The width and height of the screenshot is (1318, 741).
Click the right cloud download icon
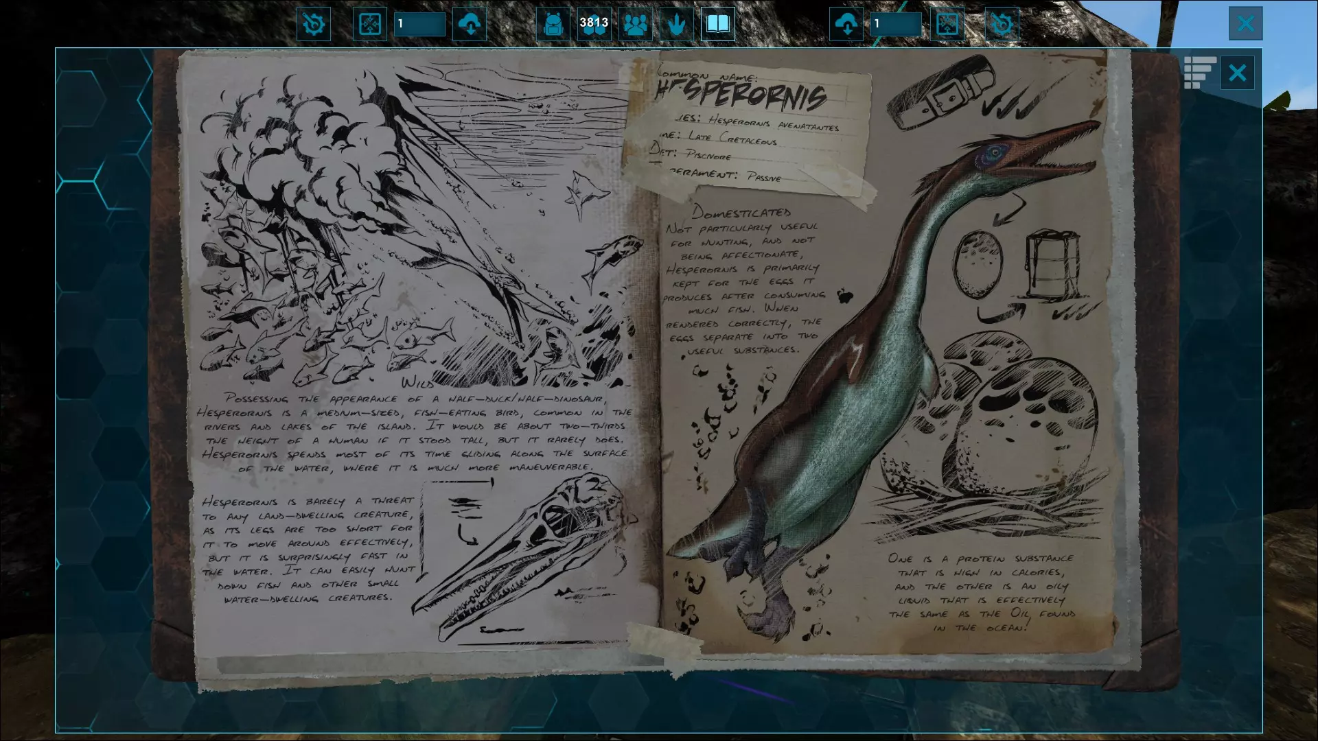point(846,24)
